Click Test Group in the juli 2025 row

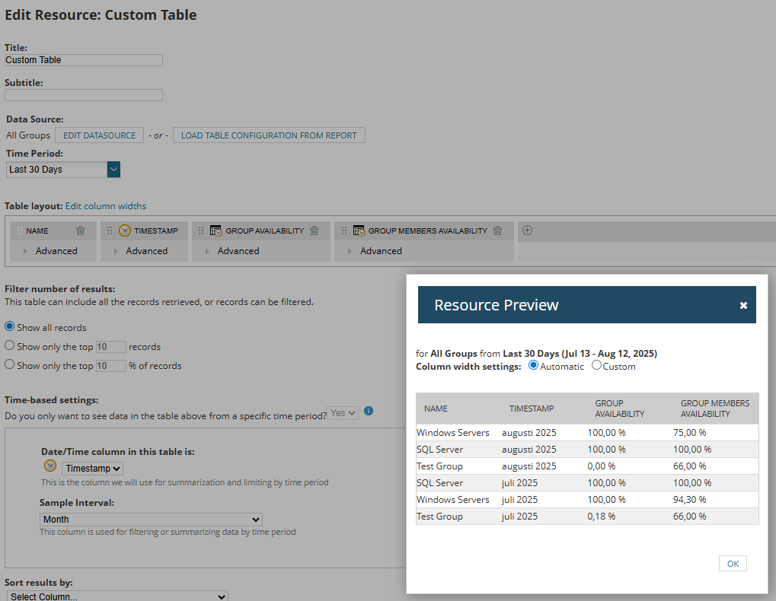pos(439,517)
